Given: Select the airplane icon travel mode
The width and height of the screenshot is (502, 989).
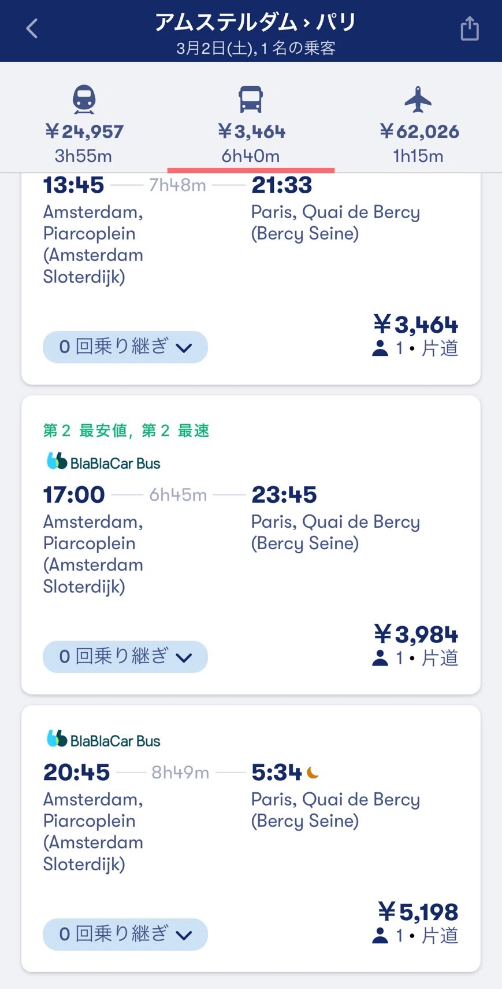Looking at the screenshot, I should coord(418,100).
